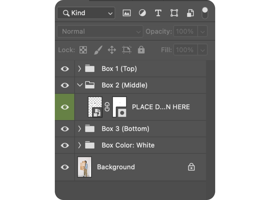Image resolution: width=270 pixels, height=200 pixels.
Task: Unlock the Background layer via its padlock badge
Action: click(x=192, y=167)
